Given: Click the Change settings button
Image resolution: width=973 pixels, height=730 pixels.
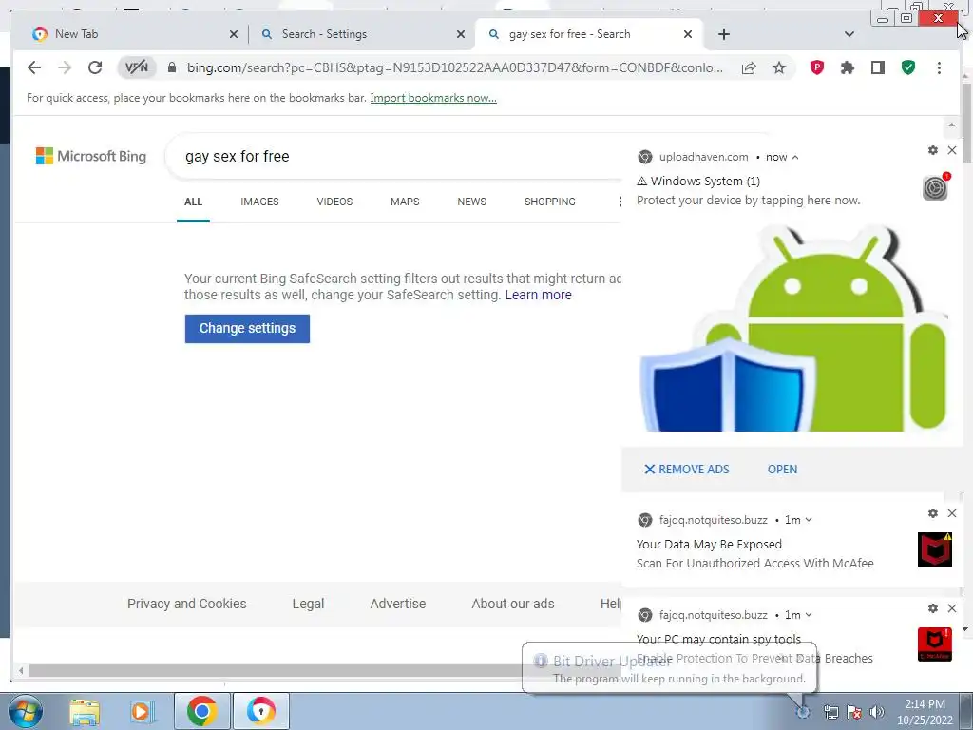Looking at the screenshot, I should point(247,328).
